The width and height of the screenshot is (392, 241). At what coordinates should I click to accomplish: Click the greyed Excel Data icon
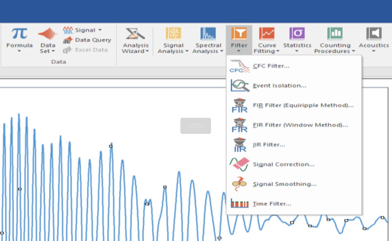tap(68, 50)
